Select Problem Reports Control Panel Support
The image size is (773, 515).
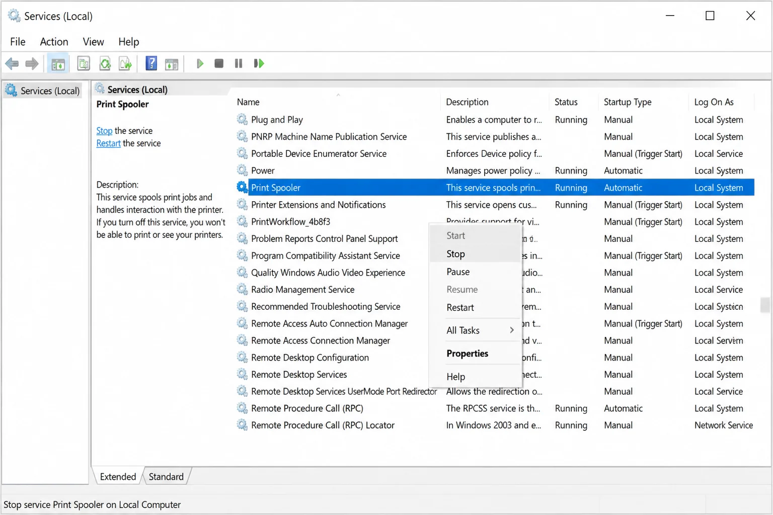tap(324, 238)
